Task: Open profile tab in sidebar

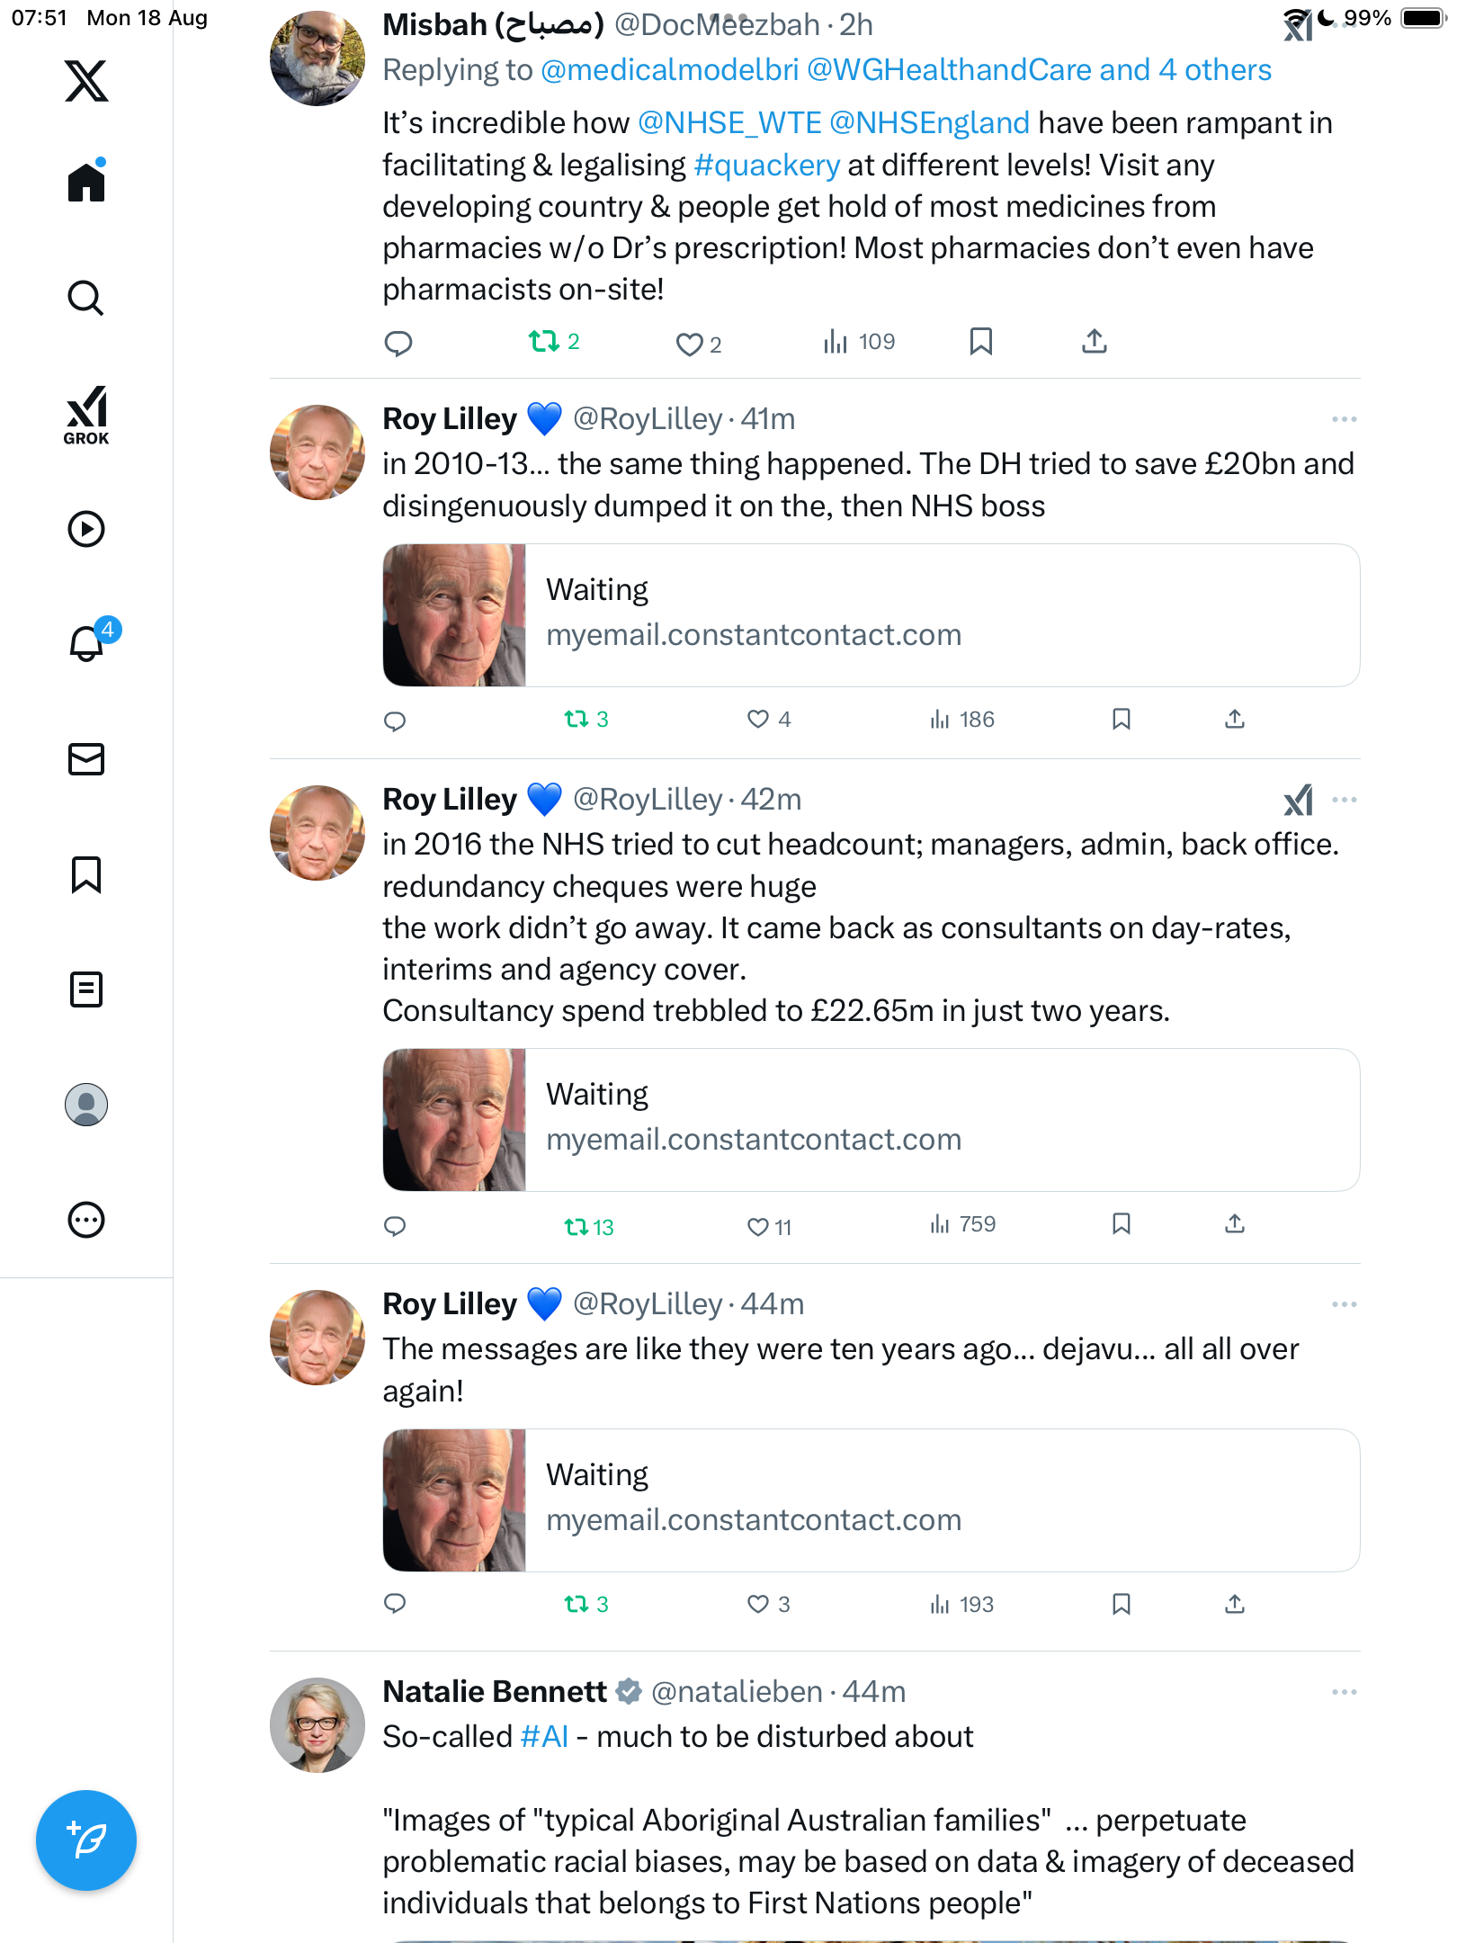Action: click(x=86, y=1105)
